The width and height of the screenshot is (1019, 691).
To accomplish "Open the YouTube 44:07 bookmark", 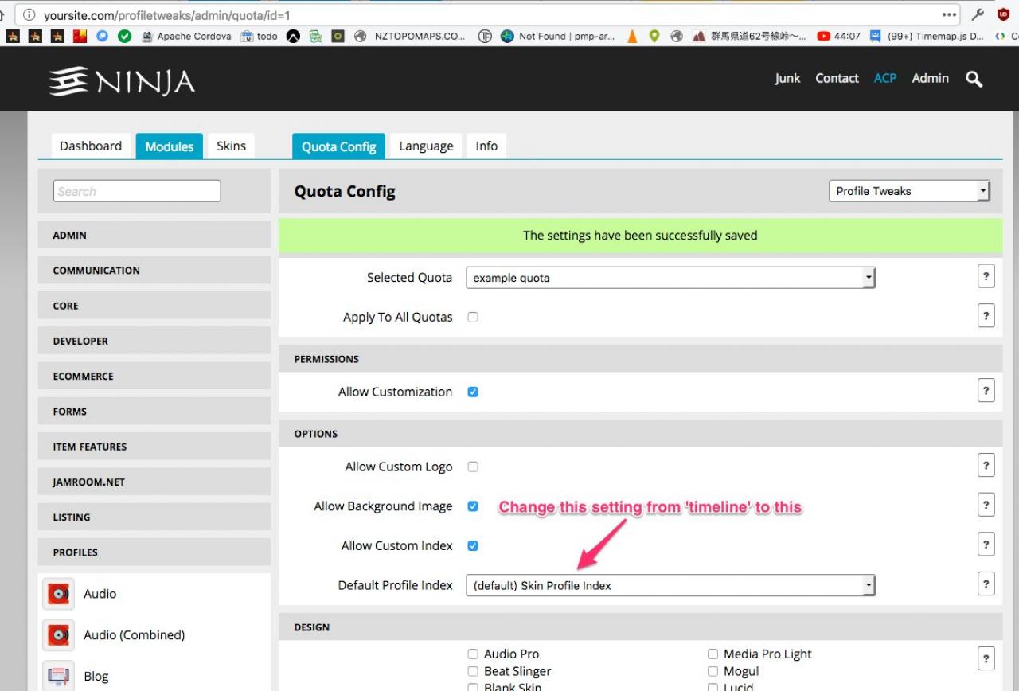I will (x=838, y=36).
